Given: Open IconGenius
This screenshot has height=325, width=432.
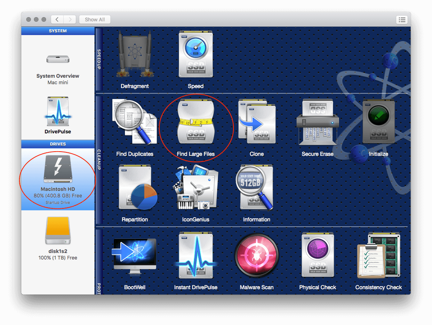Looking at the screenshot, I should click(195, 187).
